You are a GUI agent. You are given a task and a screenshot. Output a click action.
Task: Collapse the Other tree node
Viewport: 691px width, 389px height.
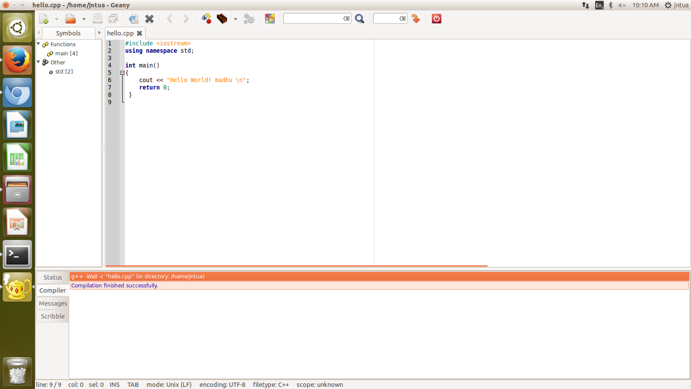click(x=38, y=62)
